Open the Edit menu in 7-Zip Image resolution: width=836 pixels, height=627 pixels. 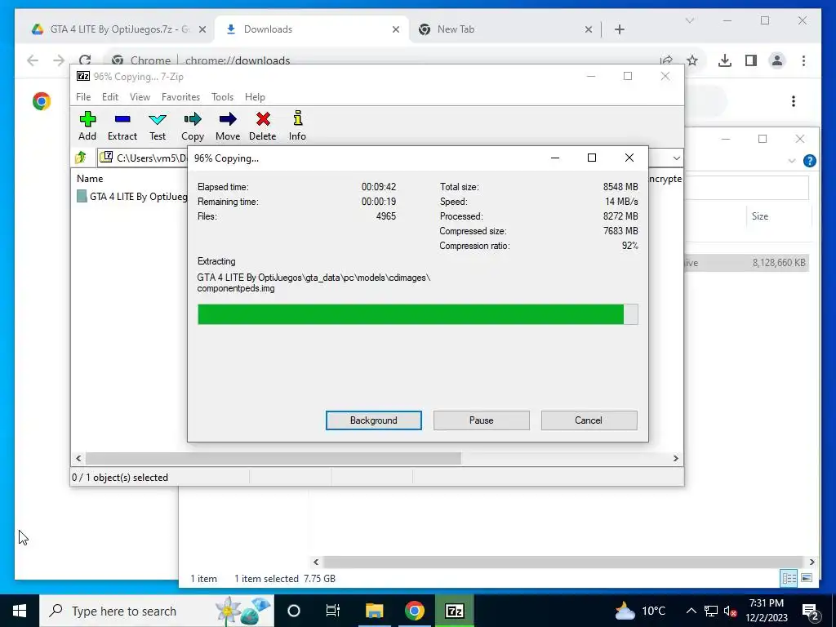coord(110,97)
